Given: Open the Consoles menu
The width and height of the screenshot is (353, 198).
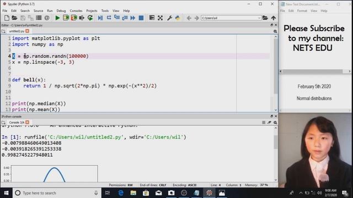Looking at the screenshot, I should (76, 11).
